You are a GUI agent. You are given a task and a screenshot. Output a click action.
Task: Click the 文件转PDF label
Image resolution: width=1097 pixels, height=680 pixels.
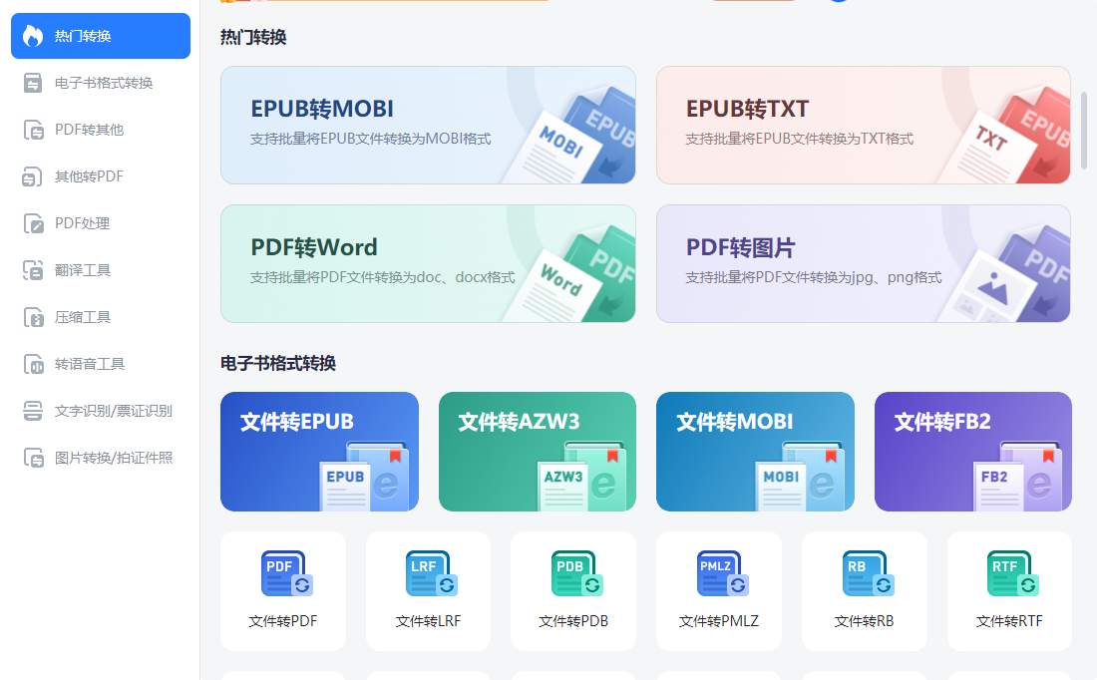[x=282, y=621]
